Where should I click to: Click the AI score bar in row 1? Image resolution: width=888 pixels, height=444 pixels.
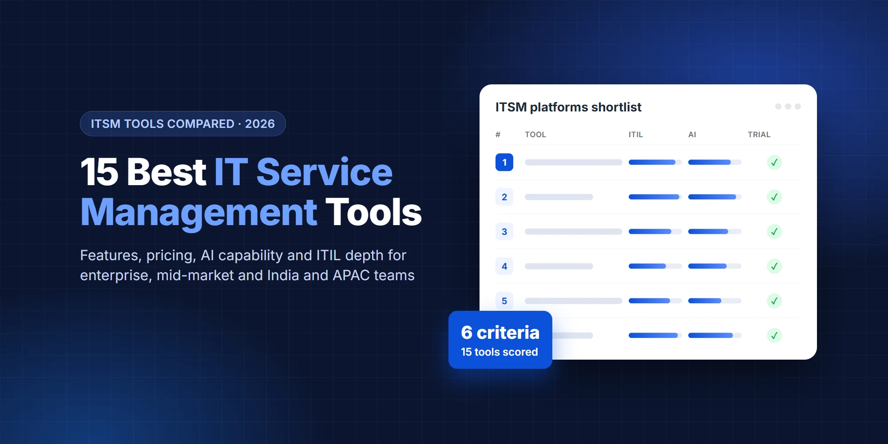[x=715, y=163]
